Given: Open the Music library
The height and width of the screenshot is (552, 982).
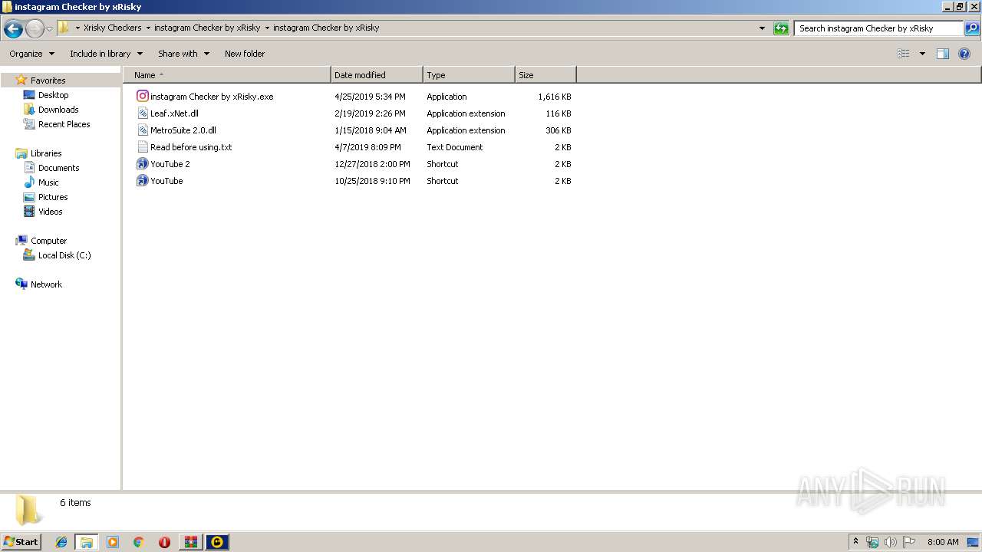Looking at the screenshot, I should tap(48, 182).
